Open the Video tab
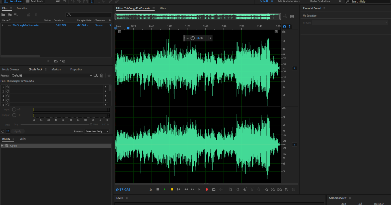391x205 pixels. pyautogui.click(x=23, y=139)
